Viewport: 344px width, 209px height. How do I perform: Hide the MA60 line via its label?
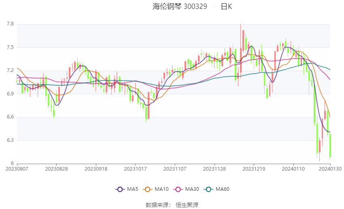[x=223, y=189]
